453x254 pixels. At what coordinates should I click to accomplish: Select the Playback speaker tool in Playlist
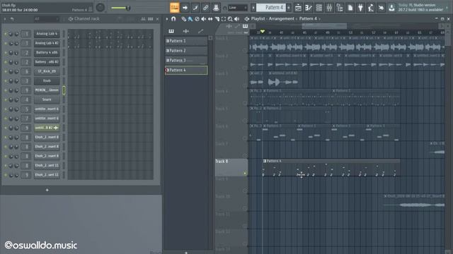point(237,19)
